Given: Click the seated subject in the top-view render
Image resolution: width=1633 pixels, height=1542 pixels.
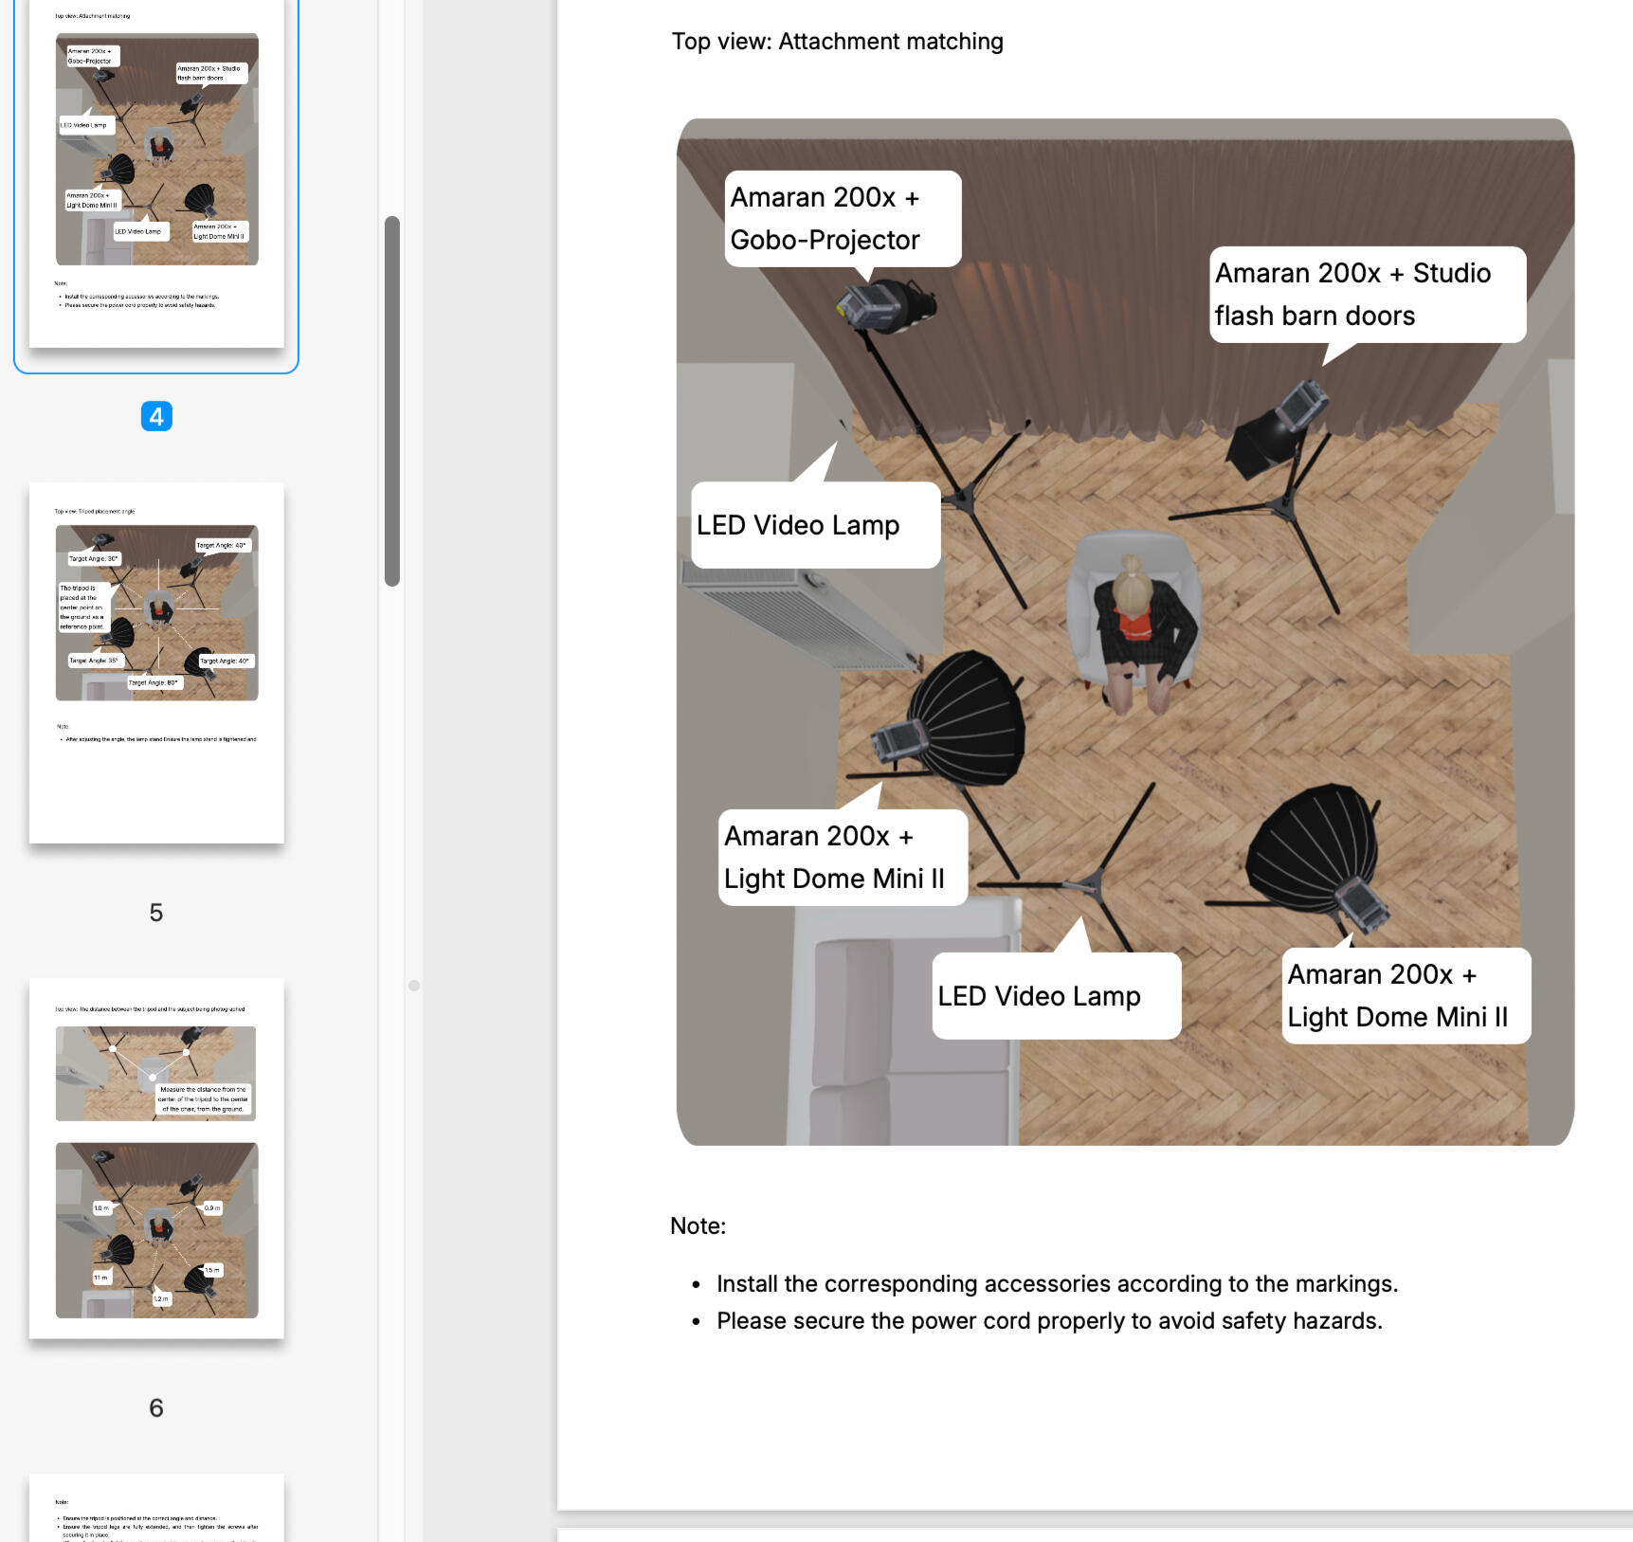Looking at the screenshot, I should 1134,616.
